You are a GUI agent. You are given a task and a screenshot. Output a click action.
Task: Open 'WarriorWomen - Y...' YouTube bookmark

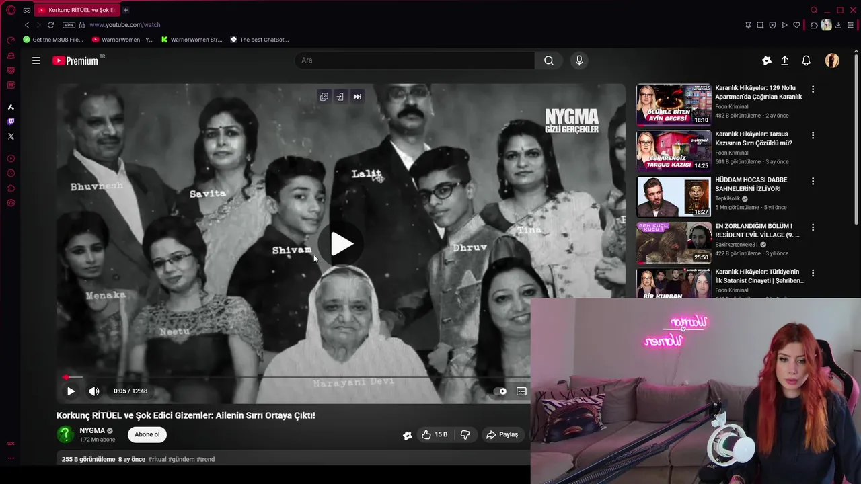[122, 40]
